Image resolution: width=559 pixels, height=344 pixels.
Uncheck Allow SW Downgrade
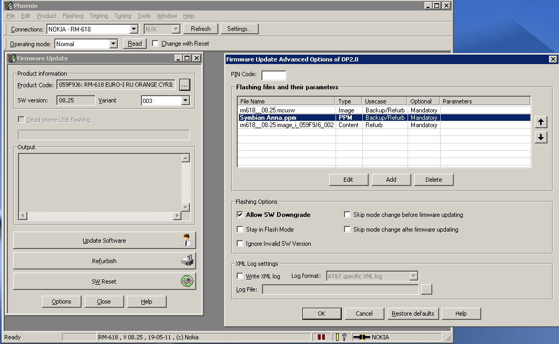240,214
